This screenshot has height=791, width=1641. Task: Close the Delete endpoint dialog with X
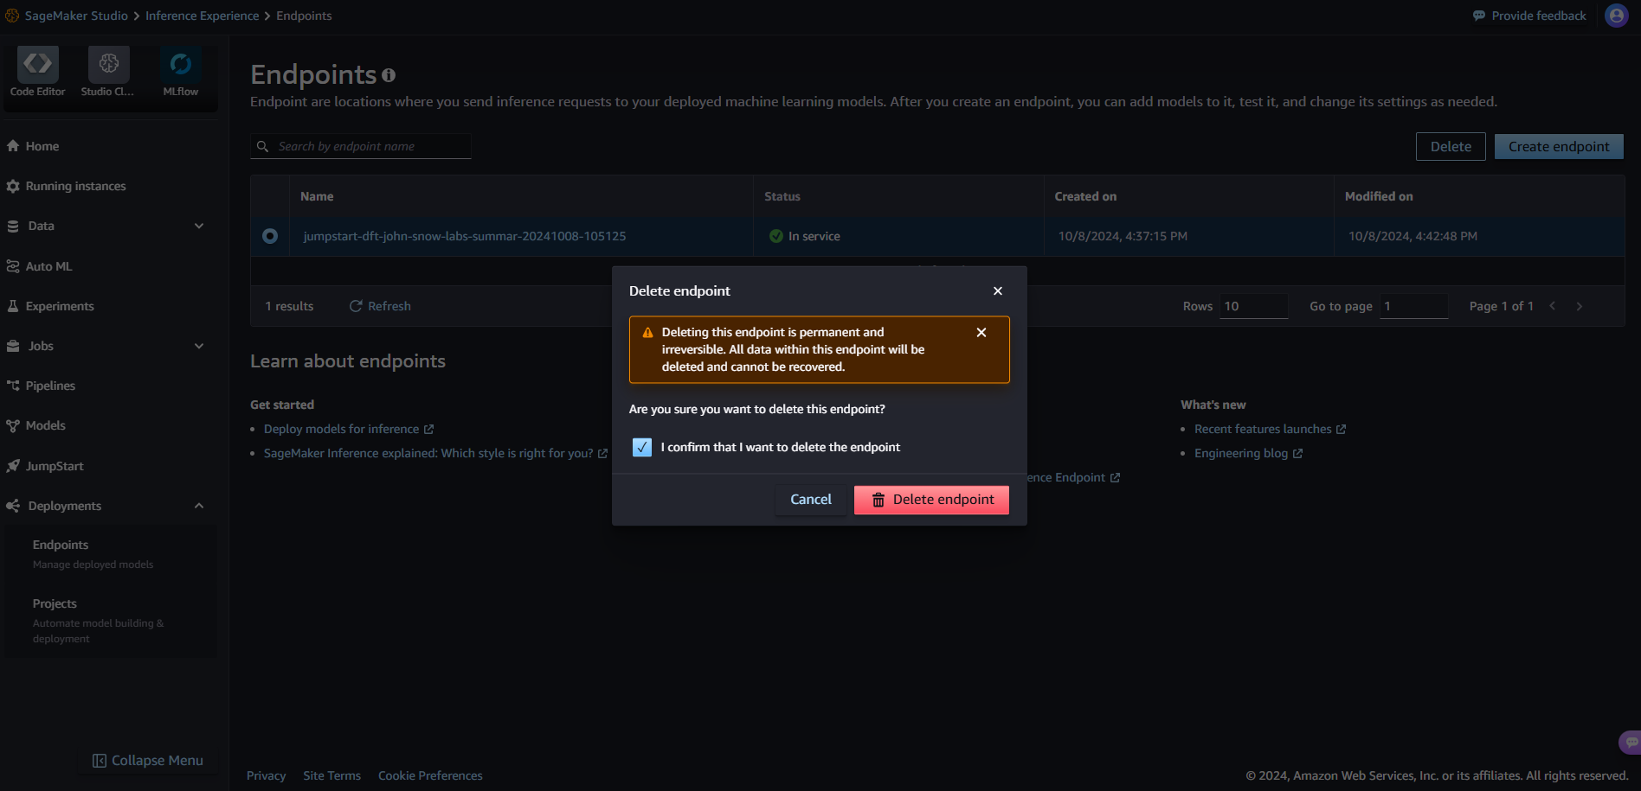pyautogui.click(x=998, y=291)
